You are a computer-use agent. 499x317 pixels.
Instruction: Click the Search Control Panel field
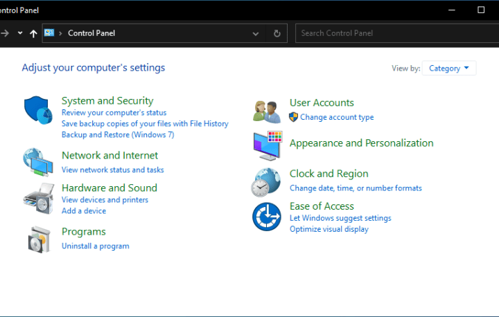[395, 33]
